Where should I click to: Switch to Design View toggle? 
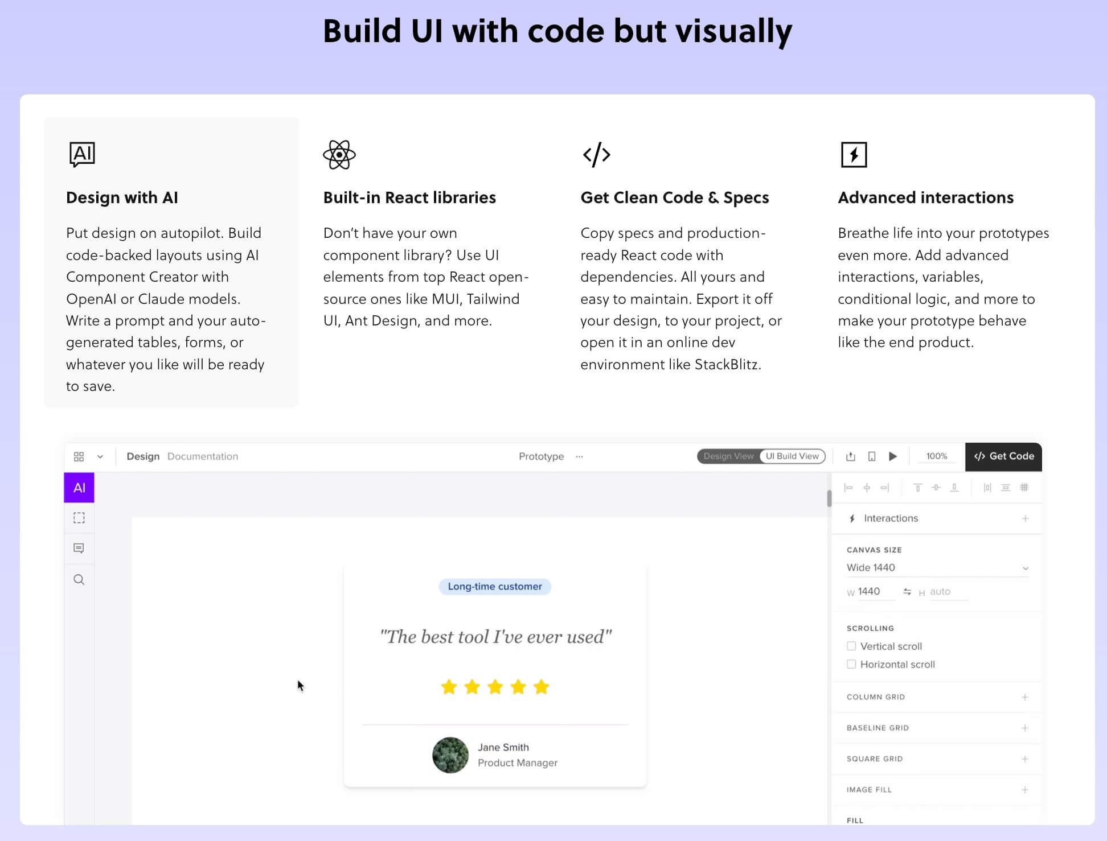pyautogui.click(x=728, y=456)
